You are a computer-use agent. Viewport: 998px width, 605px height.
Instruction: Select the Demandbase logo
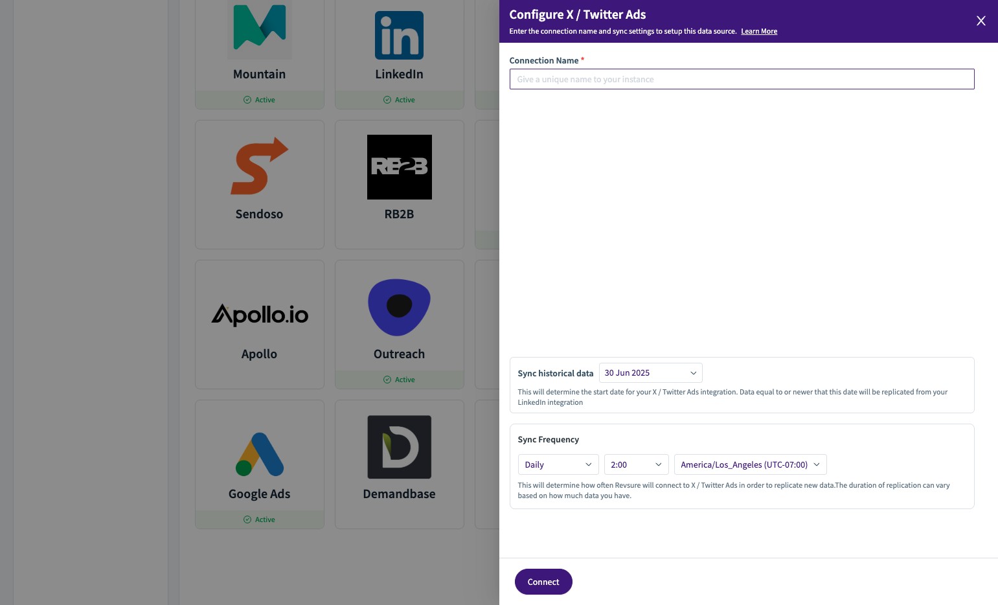point(399,447)
